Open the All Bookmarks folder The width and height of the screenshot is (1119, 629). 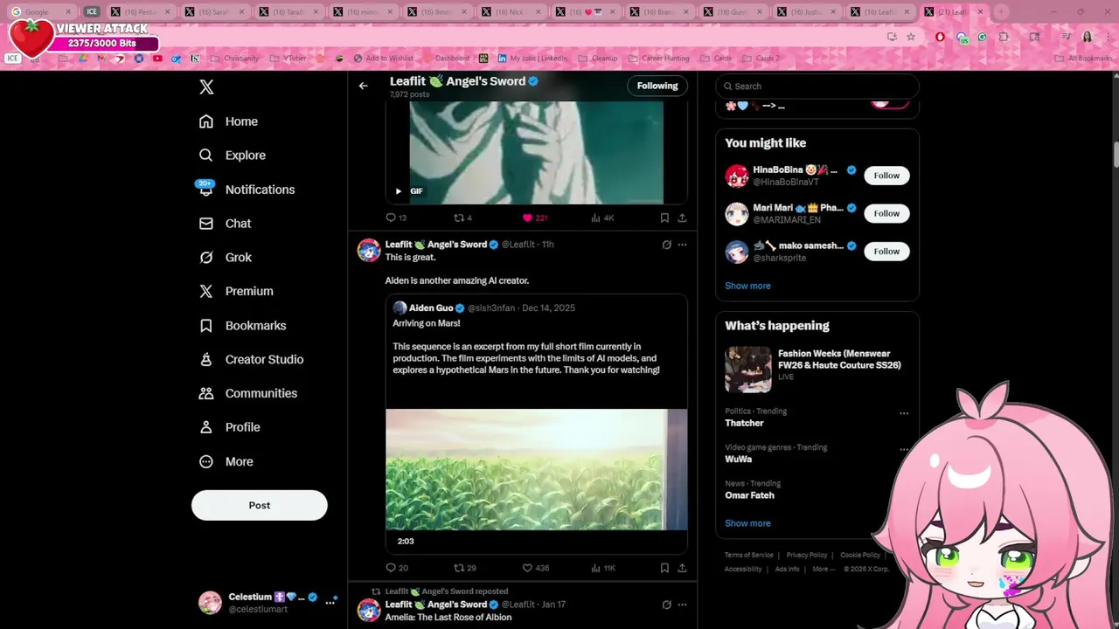tap(1084, 59)
